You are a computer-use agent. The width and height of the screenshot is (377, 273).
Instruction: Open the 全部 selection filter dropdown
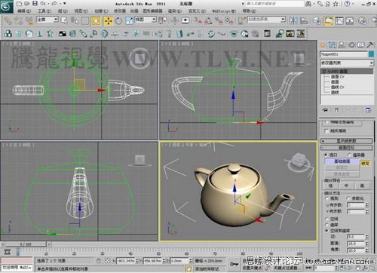(x=48, y=20)
